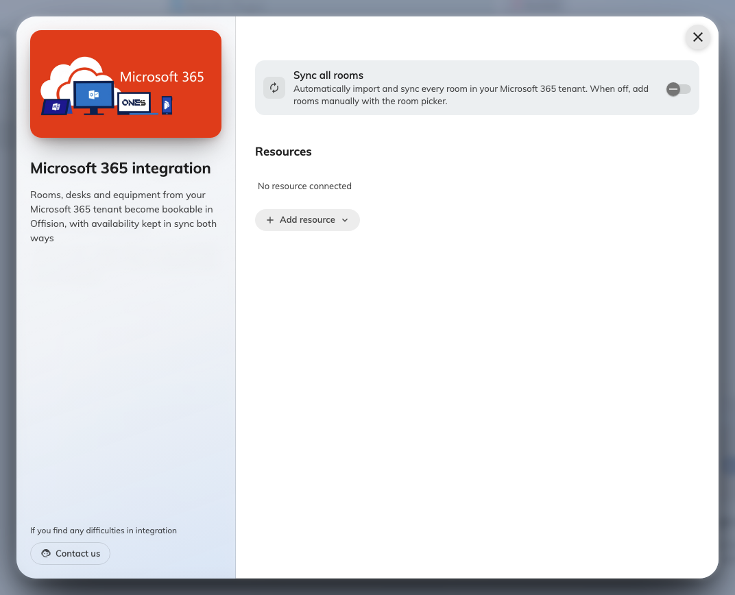Open the Add resource dropdown
The height and width of the screenshot is (595, 735).
coord(307,220)
